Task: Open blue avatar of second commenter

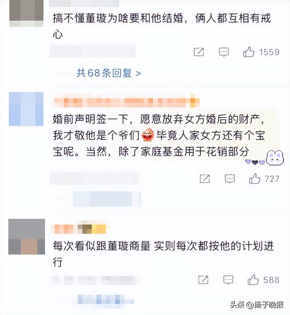Action: 26,109
